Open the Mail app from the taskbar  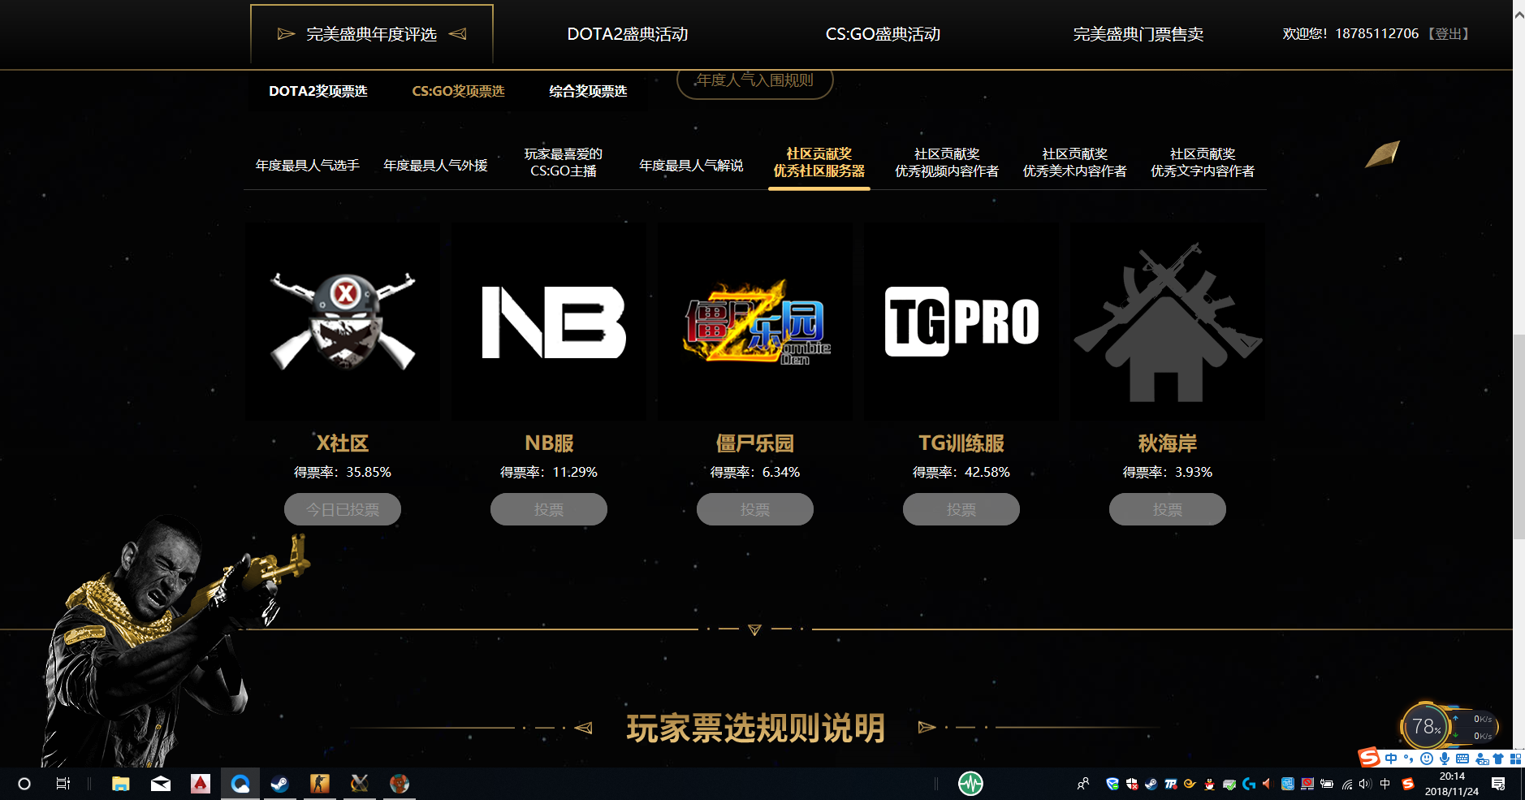coord(161,784)
